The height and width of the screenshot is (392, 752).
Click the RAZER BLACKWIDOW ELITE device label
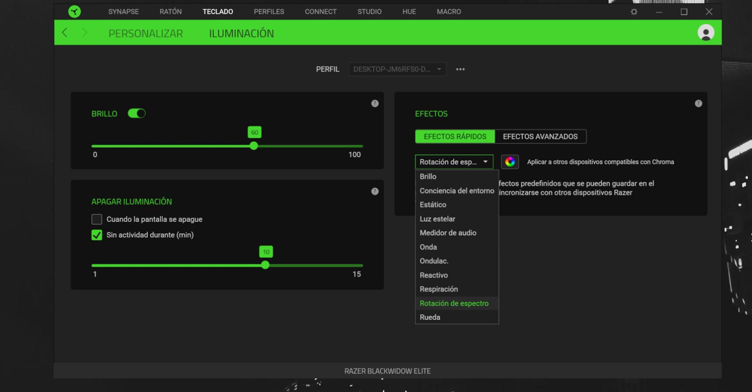click(387, 371)
